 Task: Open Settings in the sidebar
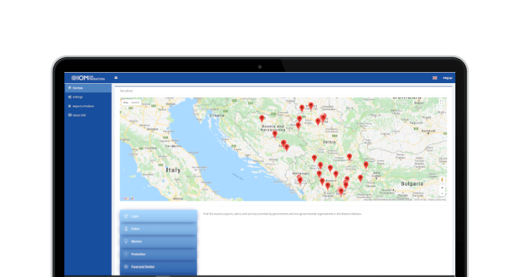pyautogui.click(x=88, y=97)
